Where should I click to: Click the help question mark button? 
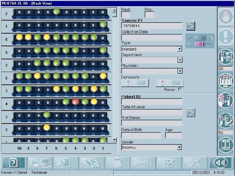(x=14, y=163)
